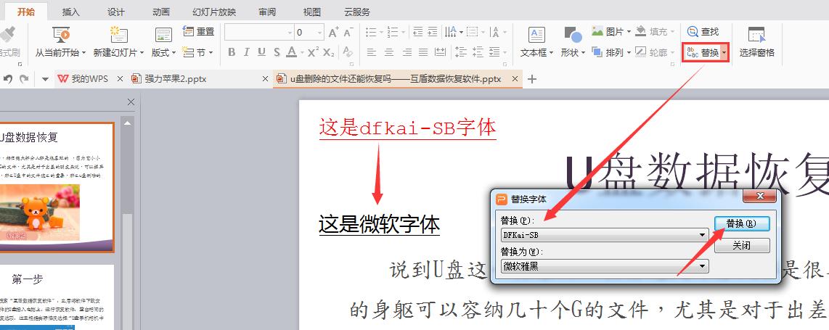This screenshot has width=829, height=330.
Task: Click 替换(R) button in dialog
Action: pos(741,223)
